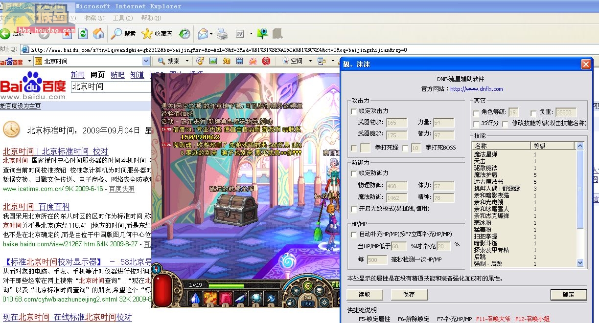Check the 角色等级 checkbox
This screenshot has height=323, width=599.
477,112
